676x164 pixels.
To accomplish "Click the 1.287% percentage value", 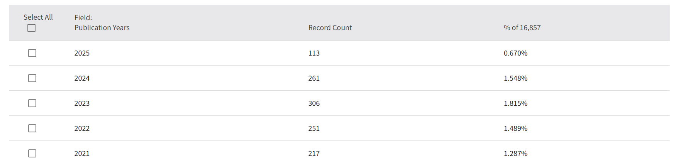I will coord(515,154).
